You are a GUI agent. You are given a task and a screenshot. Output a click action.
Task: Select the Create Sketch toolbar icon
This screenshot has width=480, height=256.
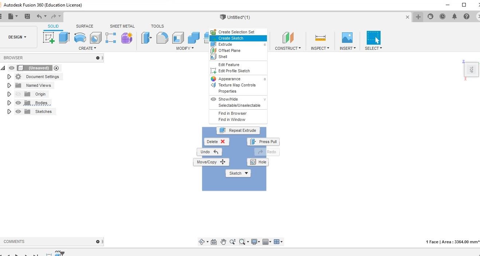49,38
